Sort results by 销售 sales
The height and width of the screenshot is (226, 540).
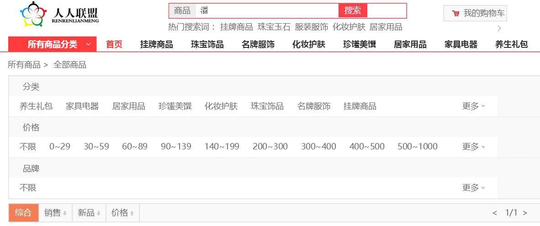55,213
